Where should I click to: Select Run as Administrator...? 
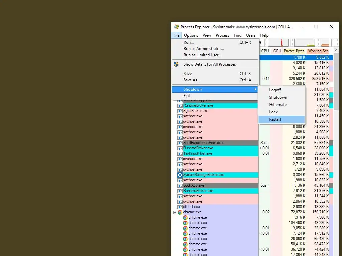[x=215, y=49]
